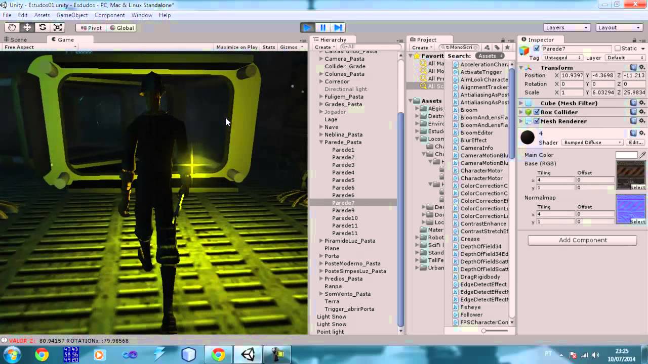Open the Component menu
This screenshot has width=648, height=364.
pos(109,15)
